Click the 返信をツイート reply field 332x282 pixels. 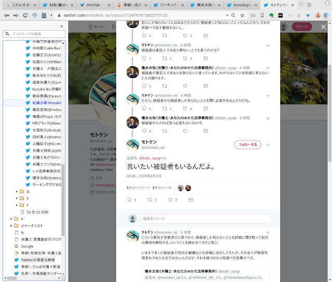point(205,219)
